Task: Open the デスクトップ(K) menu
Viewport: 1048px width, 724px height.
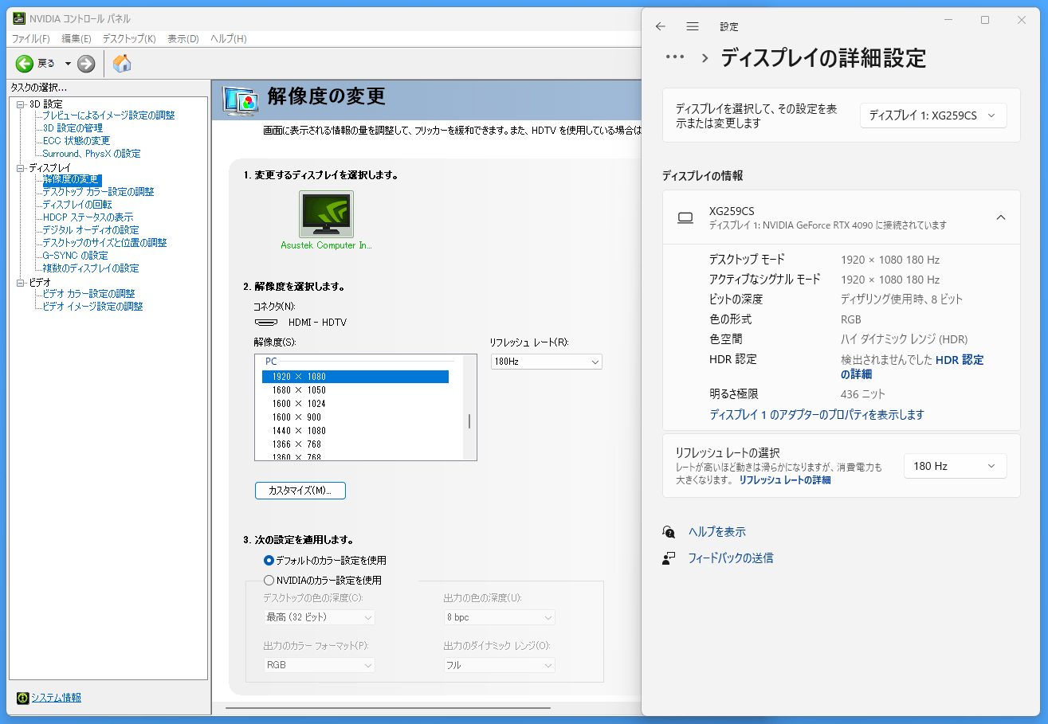Action: (129, 39)
